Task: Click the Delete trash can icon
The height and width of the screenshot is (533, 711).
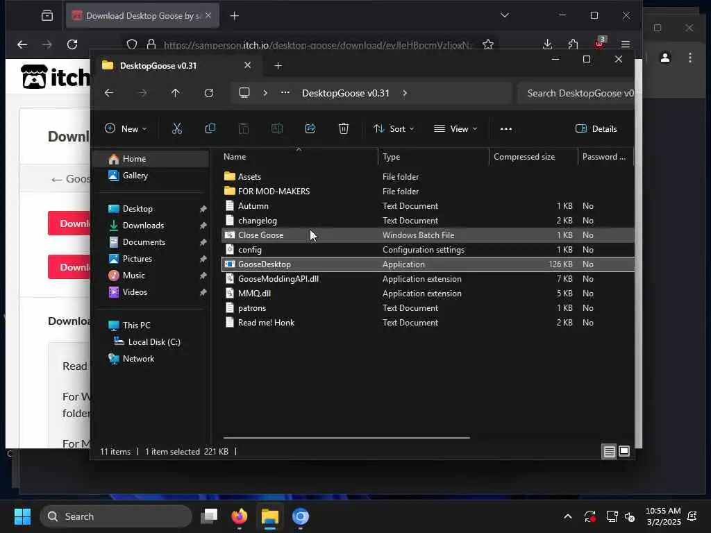Action: (344, 128)
